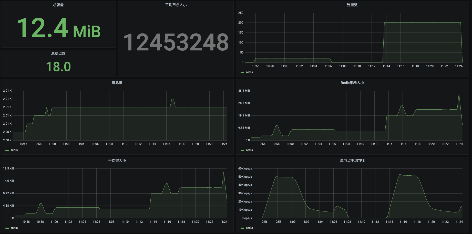Click the 60K ops/s axis label
This screenshot has width=472, height=234.
(245, 168)
